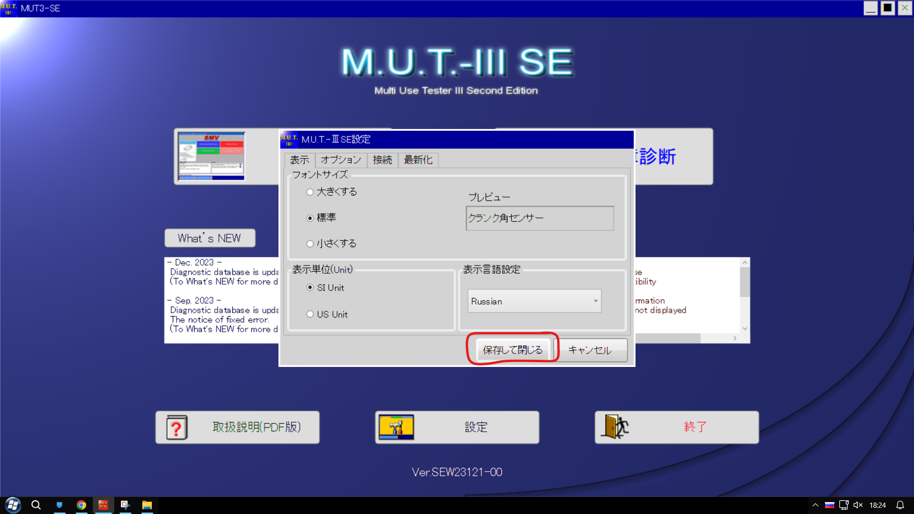Open the Windows Start menu
The width and height of the screenshot is (914, 514).
13,505
